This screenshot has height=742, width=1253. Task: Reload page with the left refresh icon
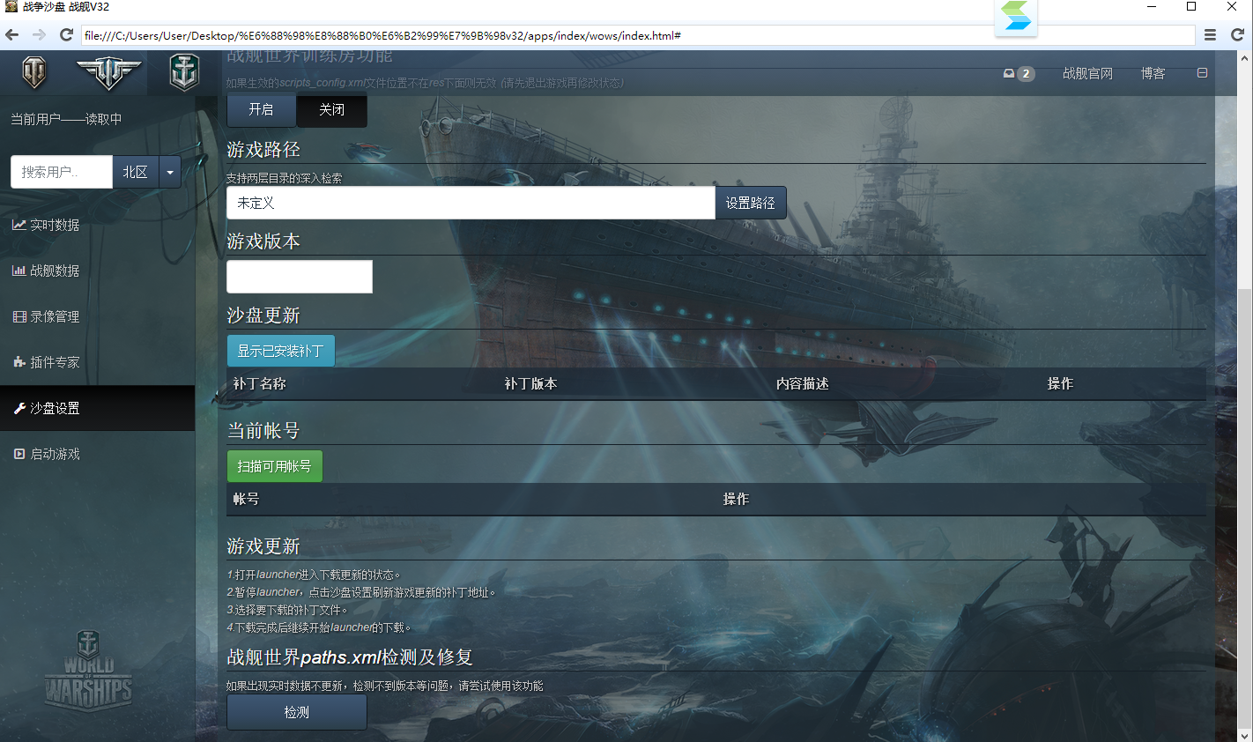(66, 35)
